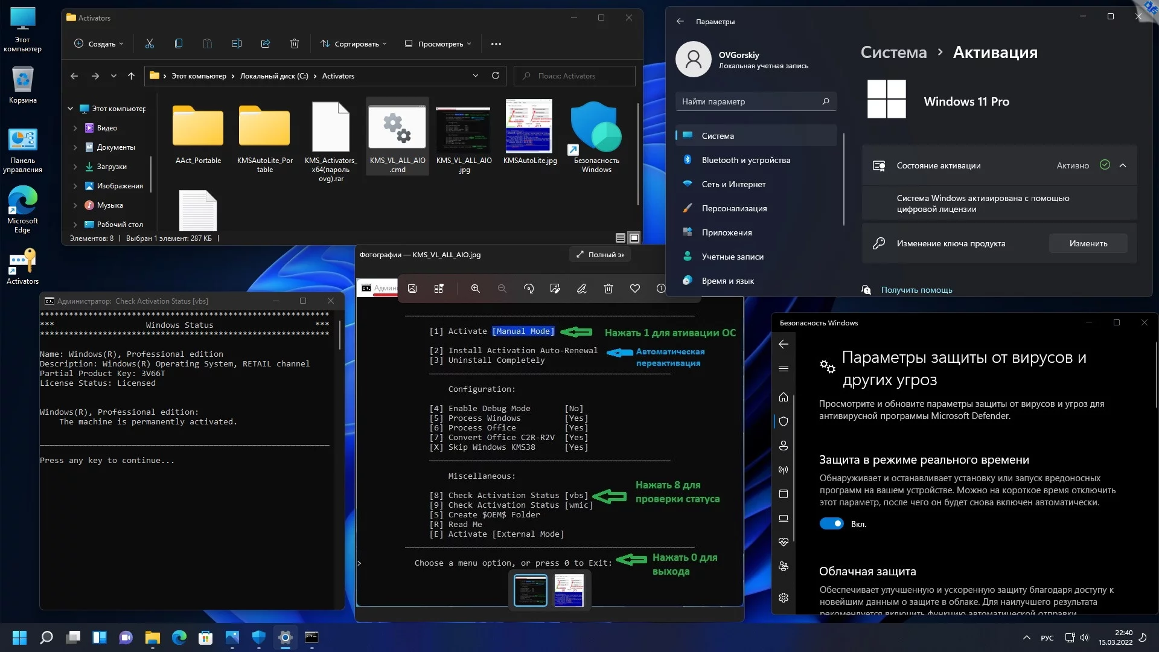The height and width of the screenshot is (652, 1159).
Task: Open Windows Security settings gear icon
Action: 784,598
